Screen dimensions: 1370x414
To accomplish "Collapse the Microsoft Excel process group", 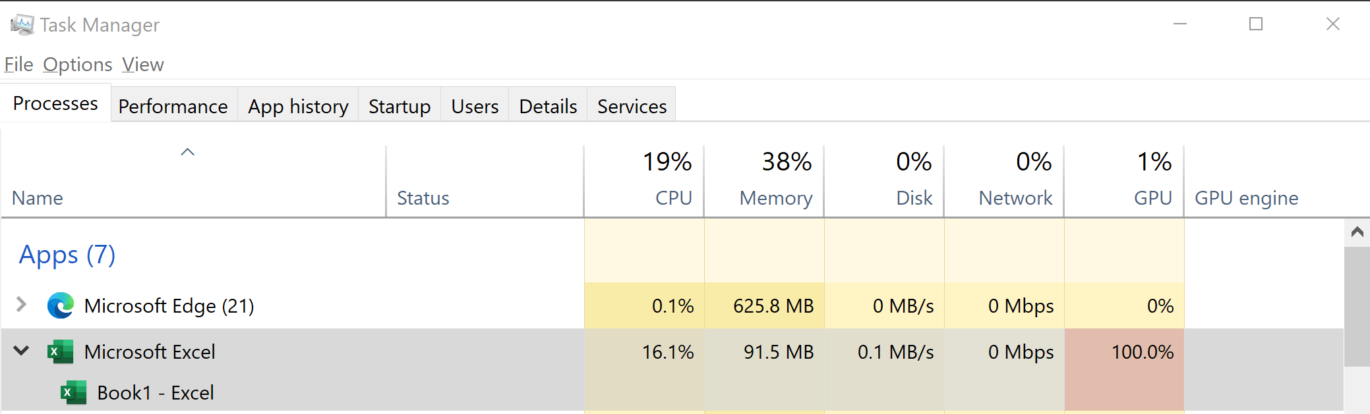I will pyautogui.click(x=21, y=351).
